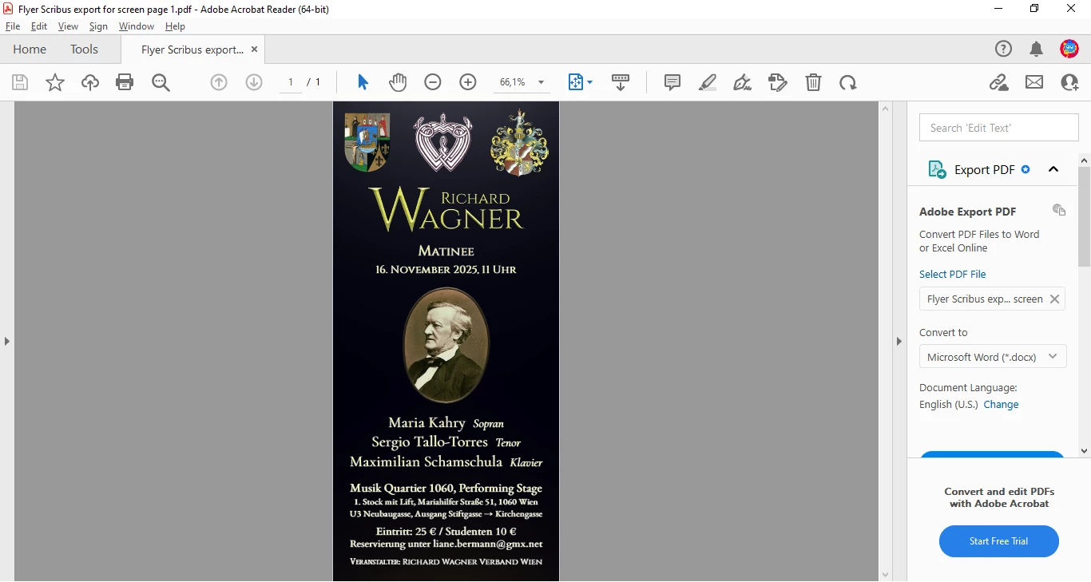
Task: Select the arrow selection tool
Action: [x=363, y=82]
